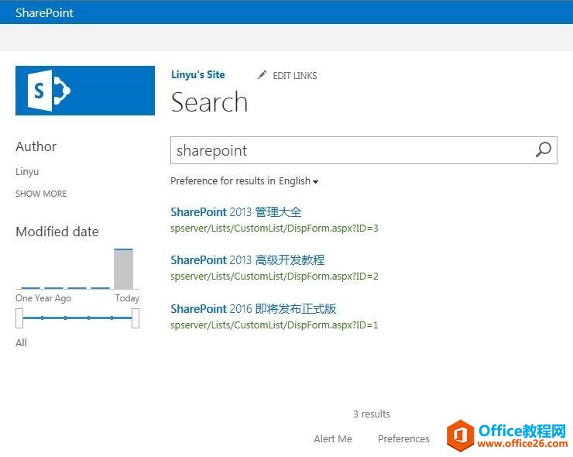The height and width of the screenshot is (457, 573).
Task: Click the SharePoint site logo
Action: (85, 91)
